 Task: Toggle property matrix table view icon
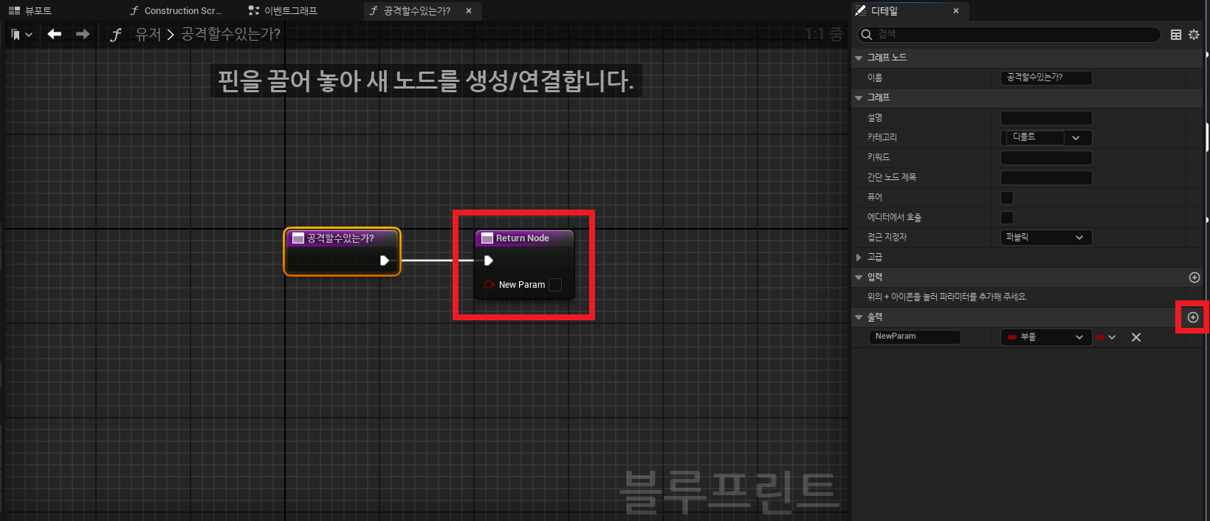[x=1176, y=35]
